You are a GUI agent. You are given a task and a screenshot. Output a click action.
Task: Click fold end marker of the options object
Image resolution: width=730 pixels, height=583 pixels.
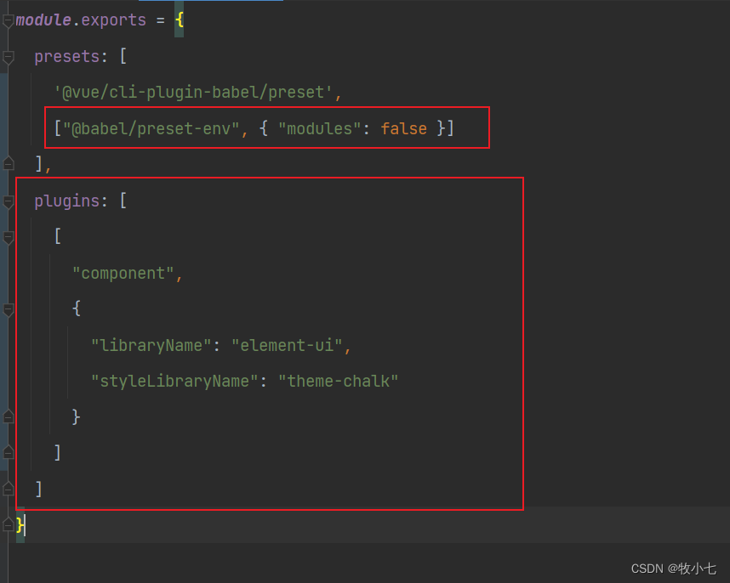8,416
